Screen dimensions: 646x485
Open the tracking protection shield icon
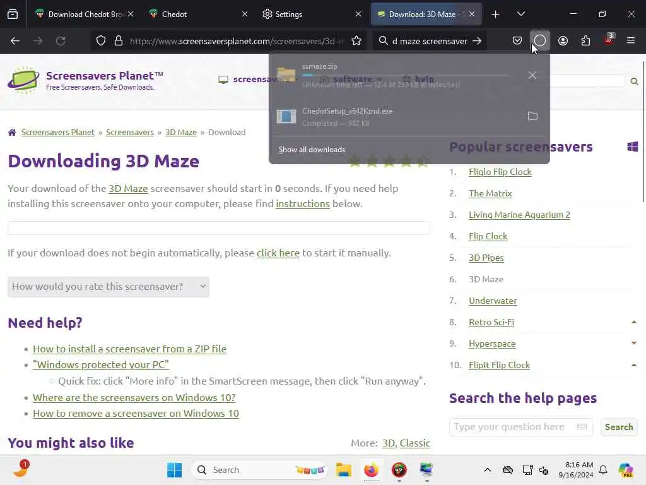[x=101, y=41]
